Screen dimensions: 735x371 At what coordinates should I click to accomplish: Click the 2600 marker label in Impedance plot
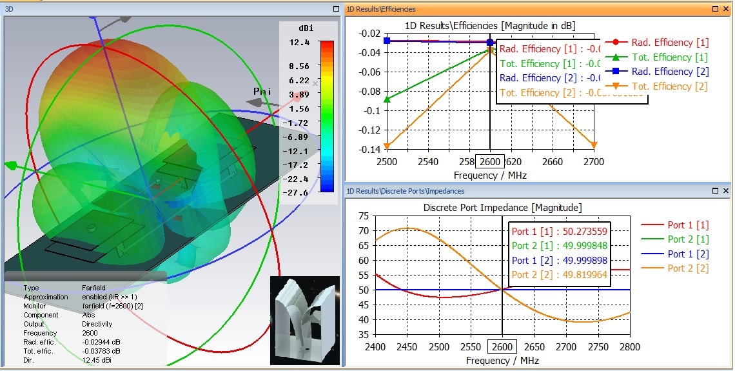502,347
